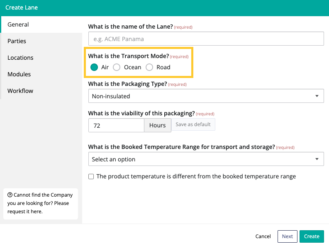Open the Packaging Type dropdown
The width and height of the screenshot is (329, 246).
coord(206,96)
